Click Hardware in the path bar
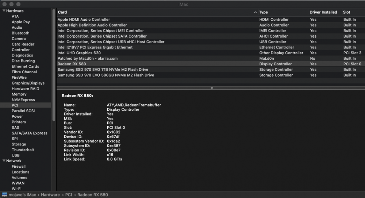The height and width of the screenshot is (198, 365). [x=50, y=195]
